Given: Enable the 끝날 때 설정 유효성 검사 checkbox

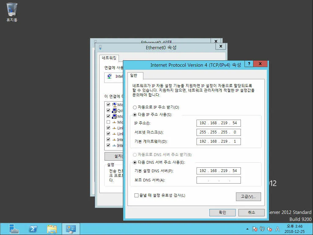Looking at the screenshot, I should click(x=137, y=195).
